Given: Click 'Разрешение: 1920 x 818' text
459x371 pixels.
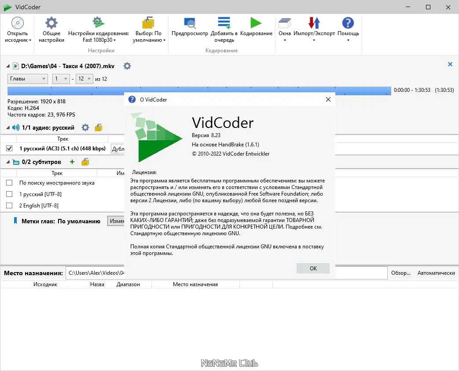Looking at the screenshot, I should (36, 102).
